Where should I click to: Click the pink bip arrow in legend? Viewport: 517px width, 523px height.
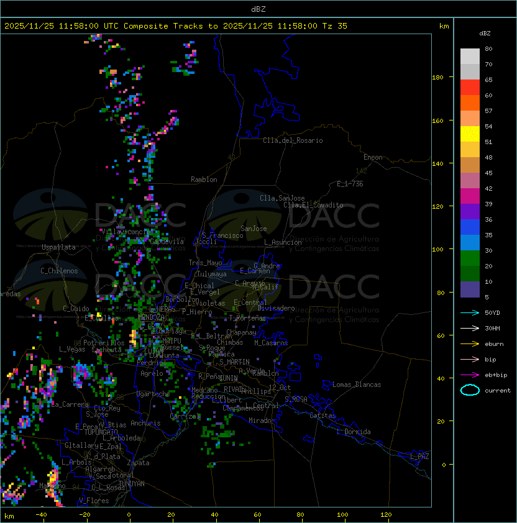coord(470,359)
